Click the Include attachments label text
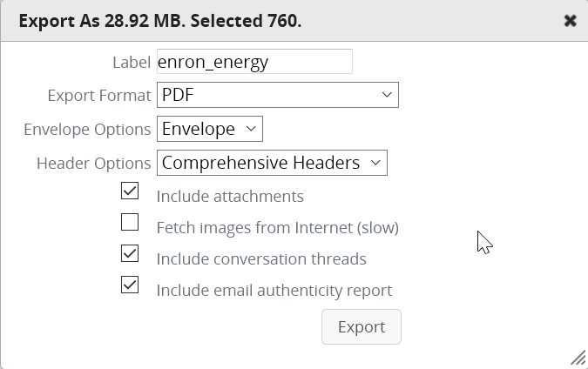Screen dimensions: 588x369 pyautogui.click(x=230, y=196)
